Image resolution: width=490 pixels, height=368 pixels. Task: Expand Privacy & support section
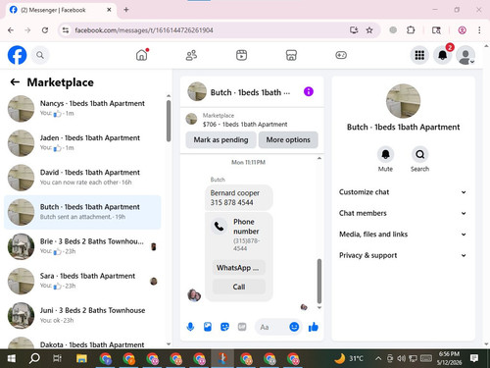tap(403, 255)
